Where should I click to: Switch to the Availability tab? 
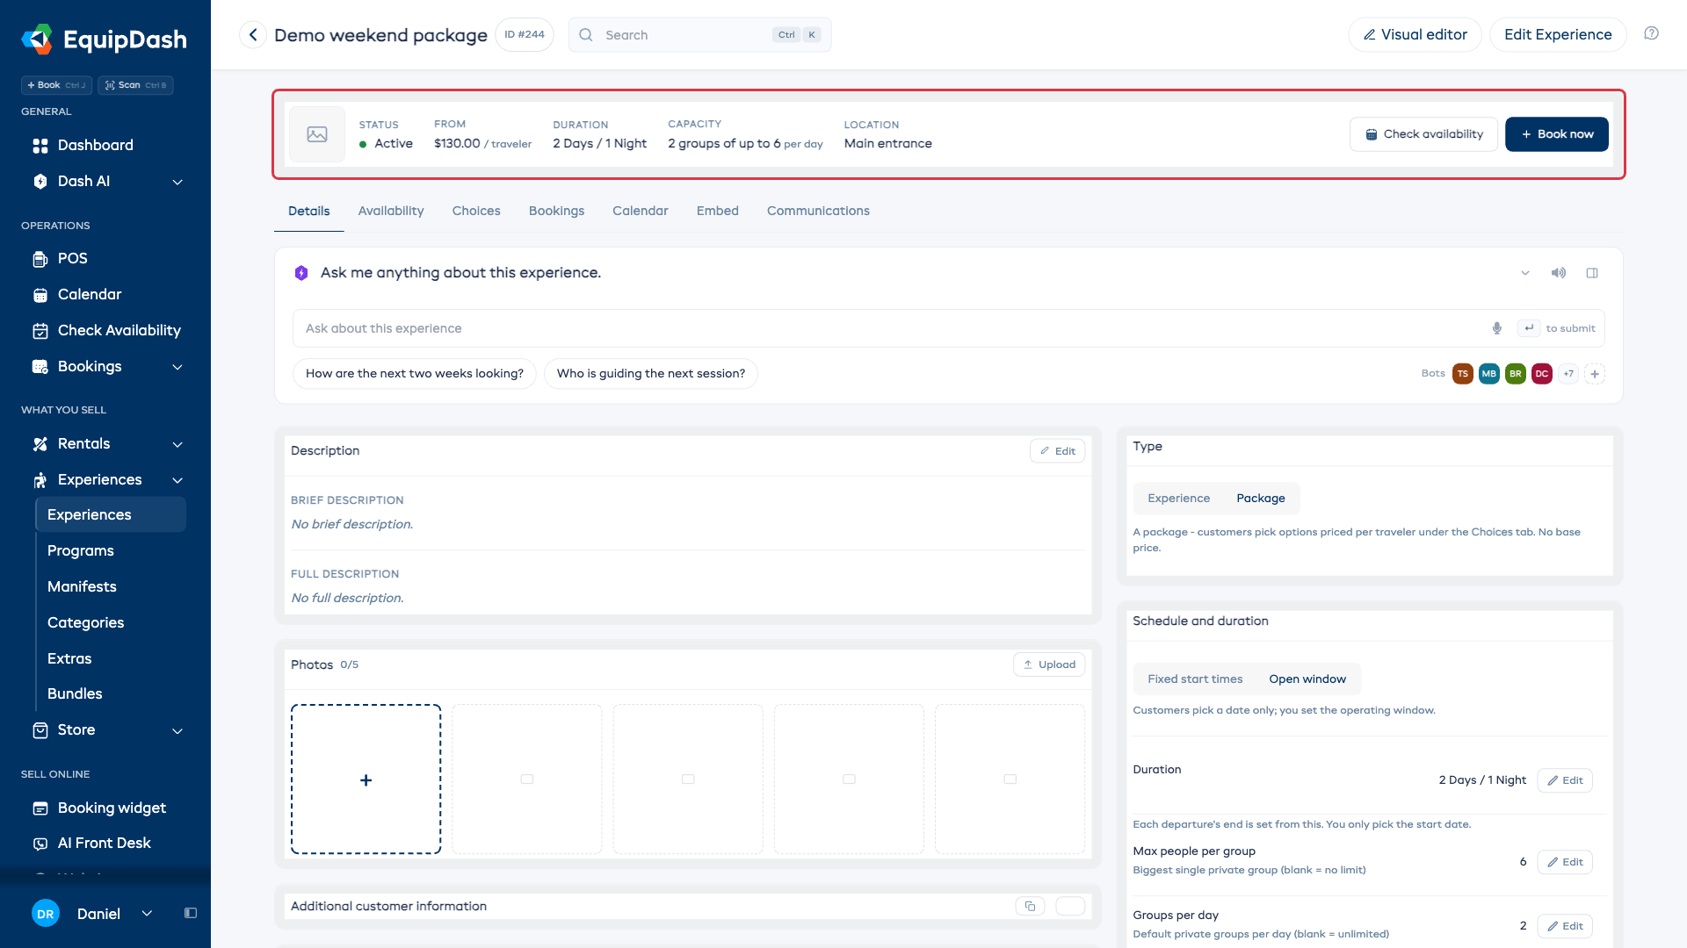391,211
